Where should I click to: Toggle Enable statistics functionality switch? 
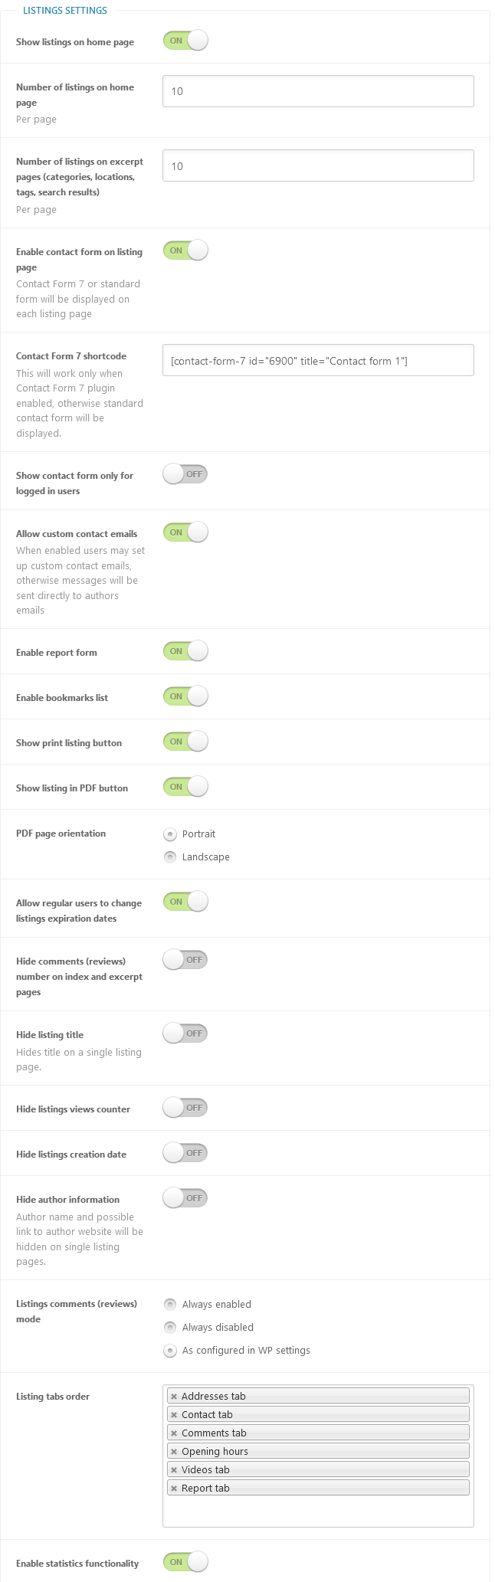click(x=185, y=1562)
